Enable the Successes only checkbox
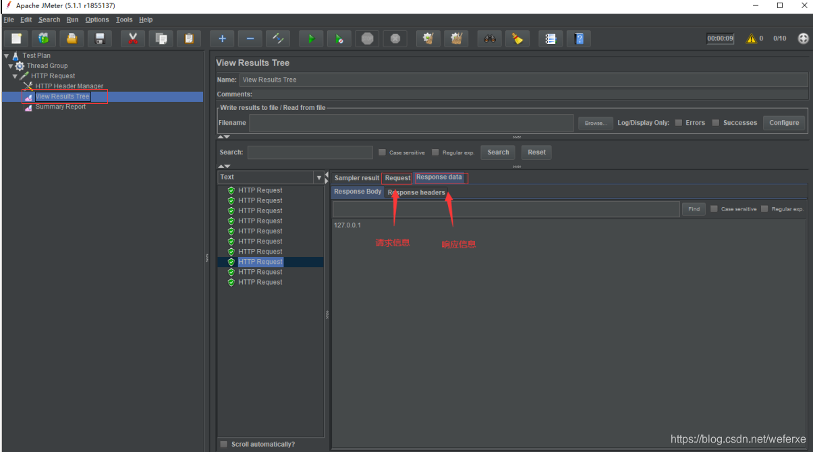The image size is (813, 452). tap(716, 123)
